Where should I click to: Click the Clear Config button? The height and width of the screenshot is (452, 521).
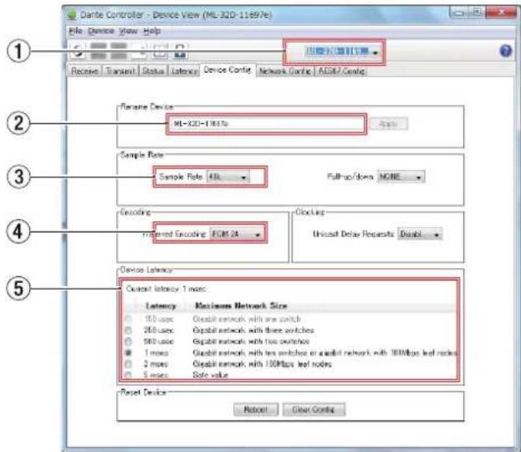[314, 409]
